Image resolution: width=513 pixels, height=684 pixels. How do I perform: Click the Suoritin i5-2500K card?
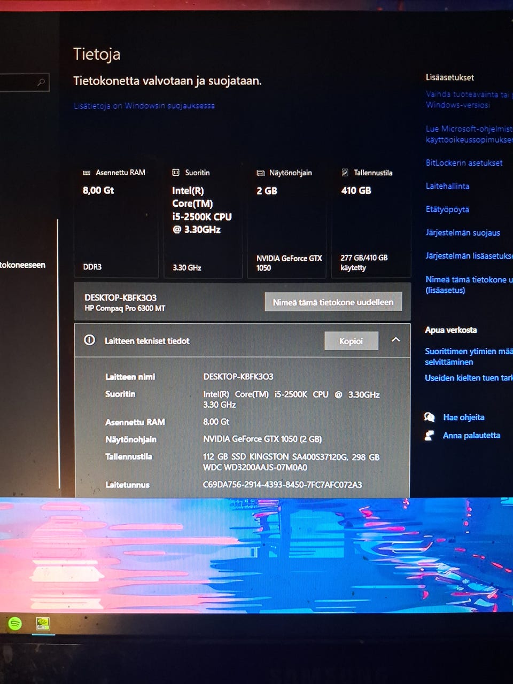pyautogui.click(x=203, y=220)
